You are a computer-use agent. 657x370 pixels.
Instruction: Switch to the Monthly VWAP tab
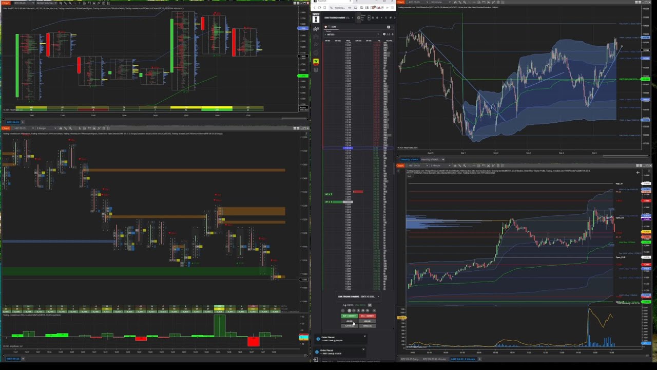[x=430, y=159]
